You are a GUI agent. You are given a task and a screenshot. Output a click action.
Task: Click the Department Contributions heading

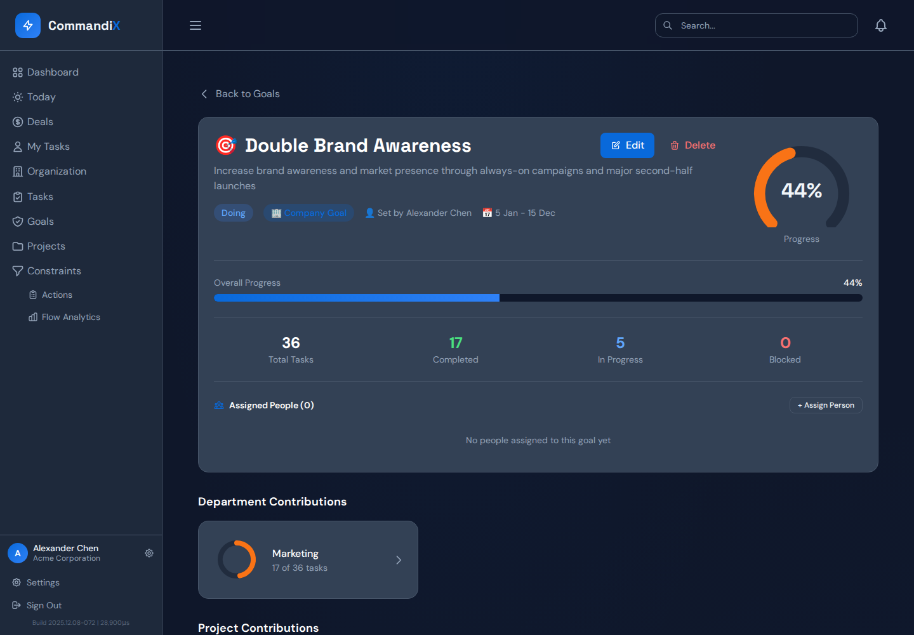pos(272,502)
